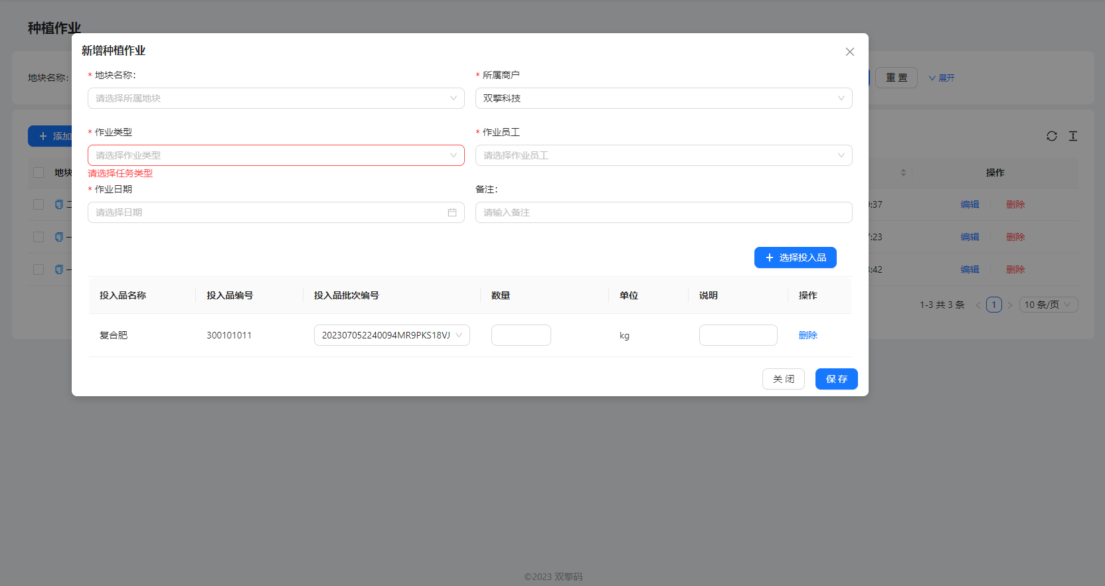The image size is (1105, 586).
Task: Go to pagination page 1
Action: (x=993, y=305)
